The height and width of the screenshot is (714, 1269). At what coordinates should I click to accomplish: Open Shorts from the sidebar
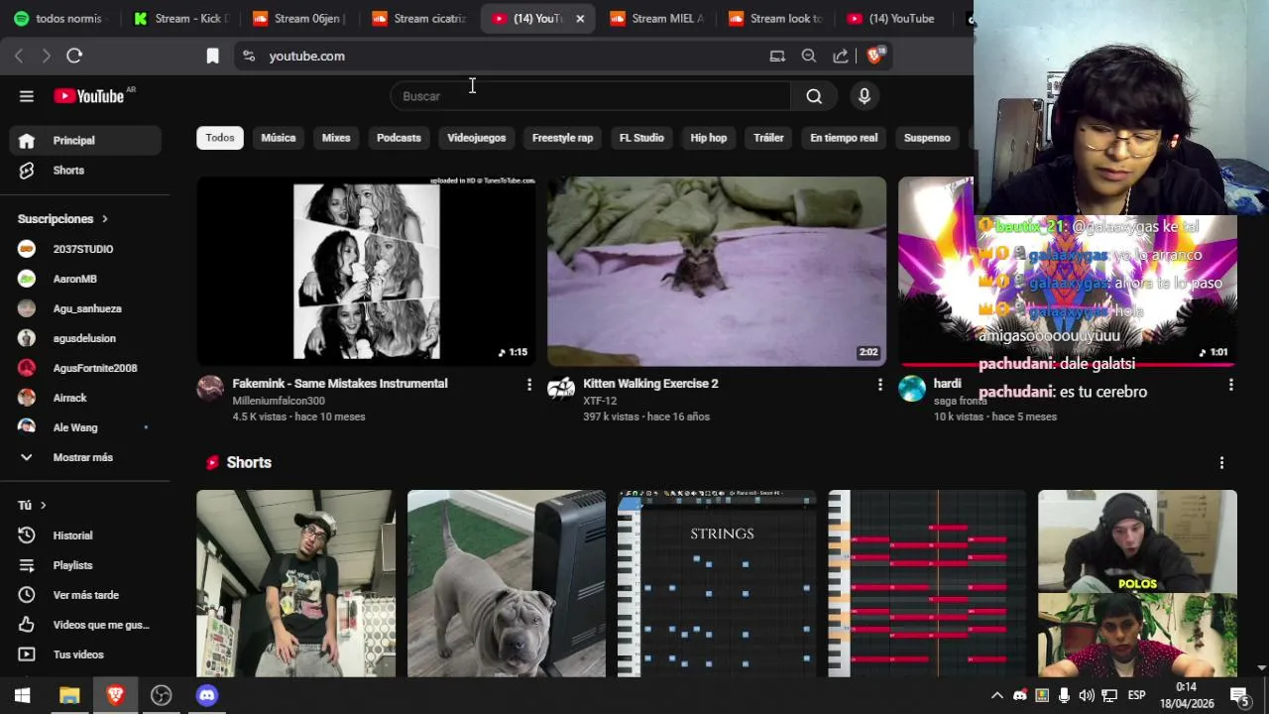pos(85,171)
